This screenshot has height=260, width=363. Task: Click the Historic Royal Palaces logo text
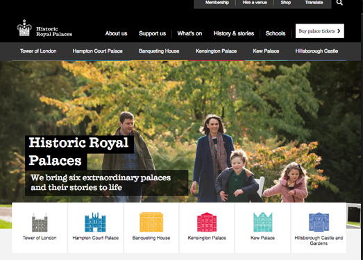click(54, 31)
